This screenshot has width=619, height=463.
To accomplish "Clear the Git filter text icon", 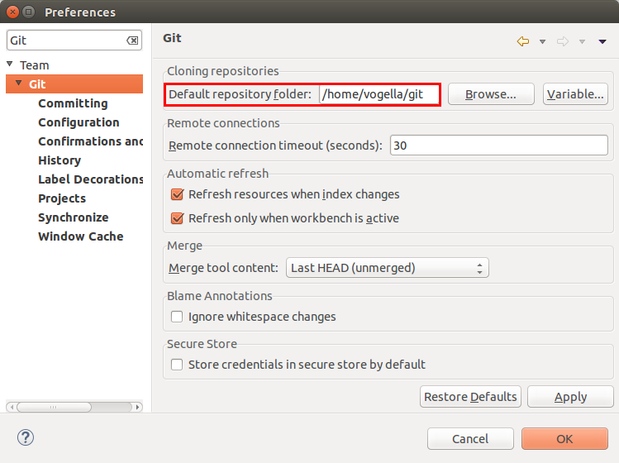I will (x=132, y=41).
